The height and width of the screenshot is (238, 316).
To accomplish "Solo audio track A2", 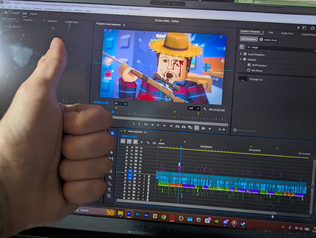I will [x=144, y=179].
